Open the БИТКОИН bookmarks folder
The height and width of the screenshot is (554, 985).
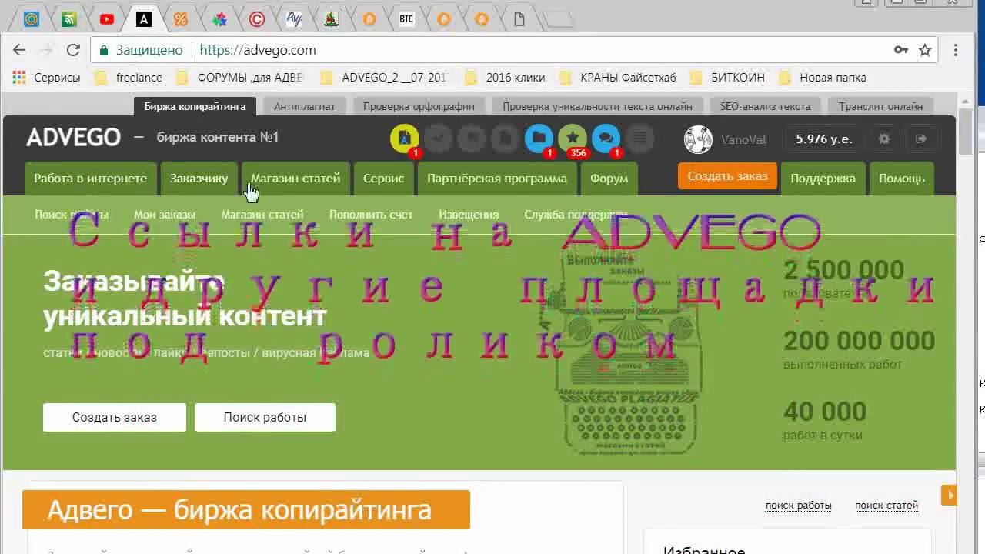[x=728, y=77]
